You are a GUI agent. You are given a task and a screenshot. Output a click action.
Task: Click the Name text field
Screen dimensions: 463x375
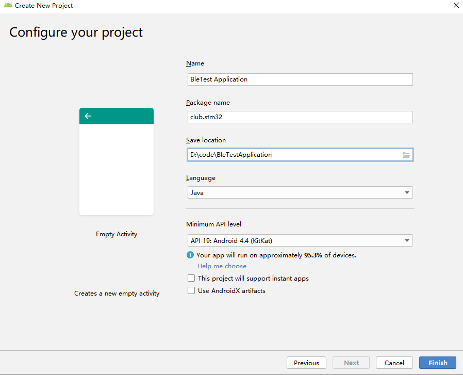299,79
